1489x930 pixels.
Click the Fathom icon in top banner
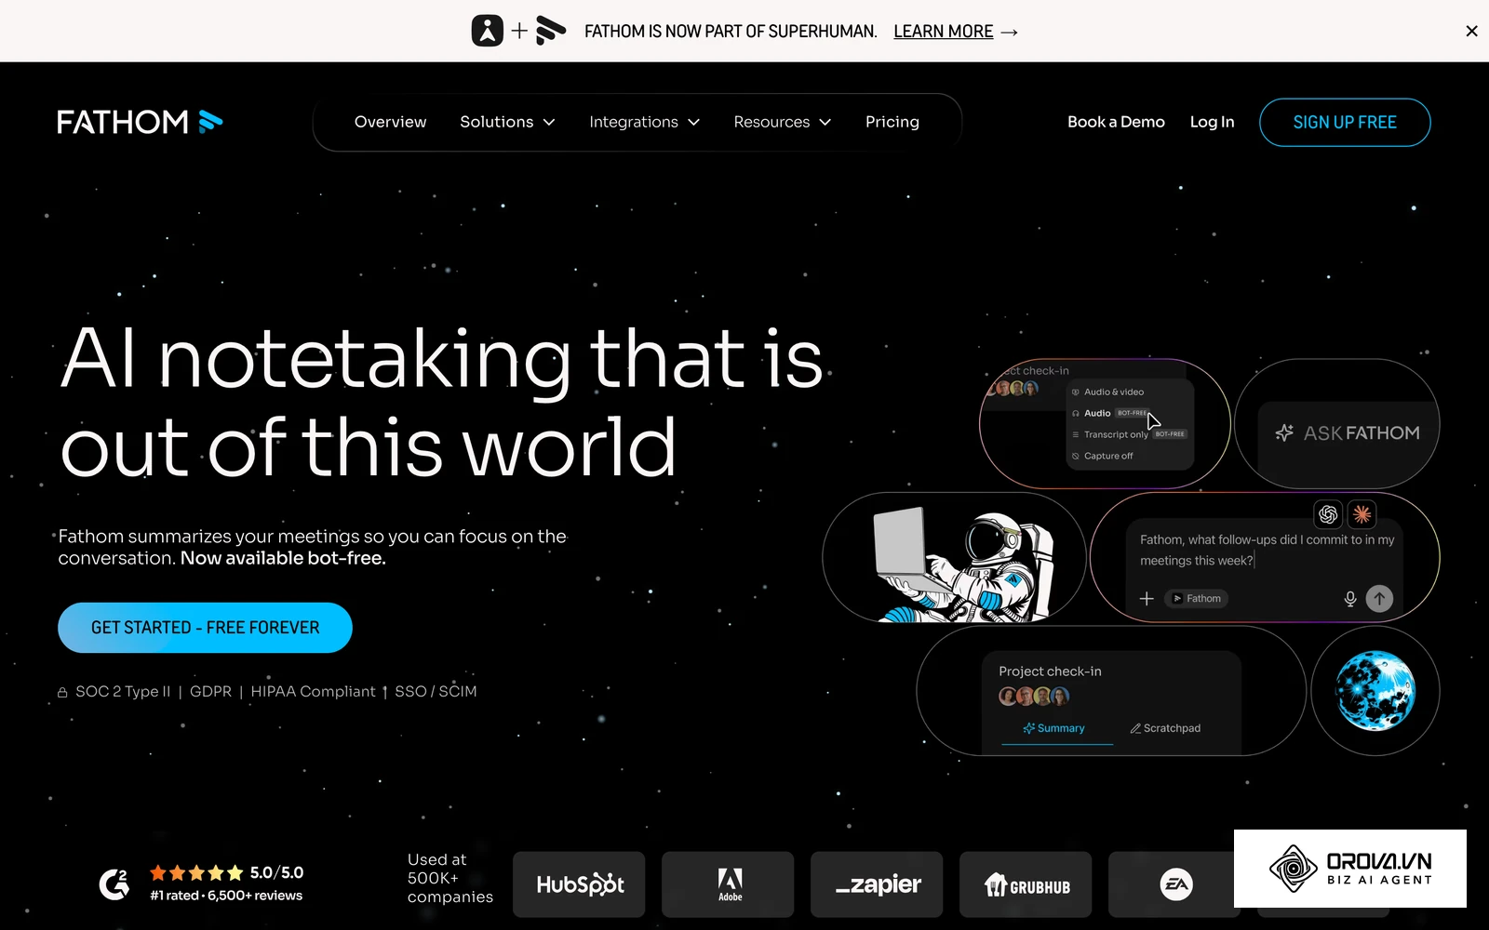(551, 31)
